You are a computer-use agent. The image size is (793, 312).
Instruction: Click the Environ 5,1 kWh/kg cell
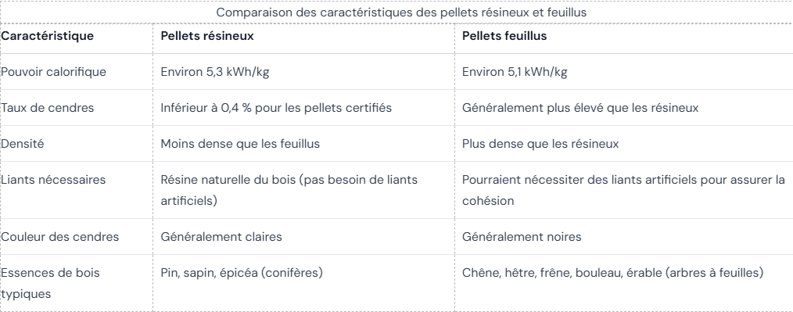(x=623, y=72)
